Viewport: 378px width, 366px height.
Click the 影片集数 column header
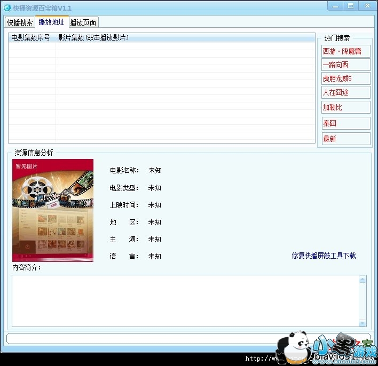[x=185, y=37]
